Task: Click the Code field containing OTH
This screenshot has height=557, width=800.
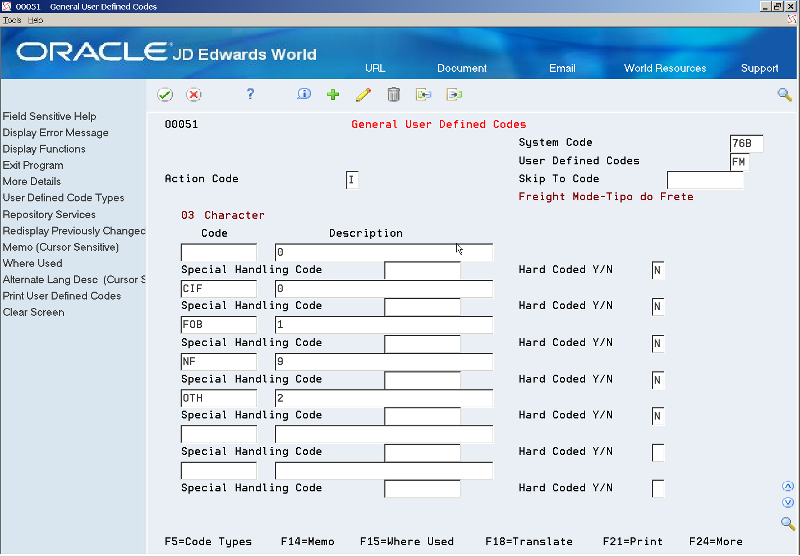Action: 219,398
